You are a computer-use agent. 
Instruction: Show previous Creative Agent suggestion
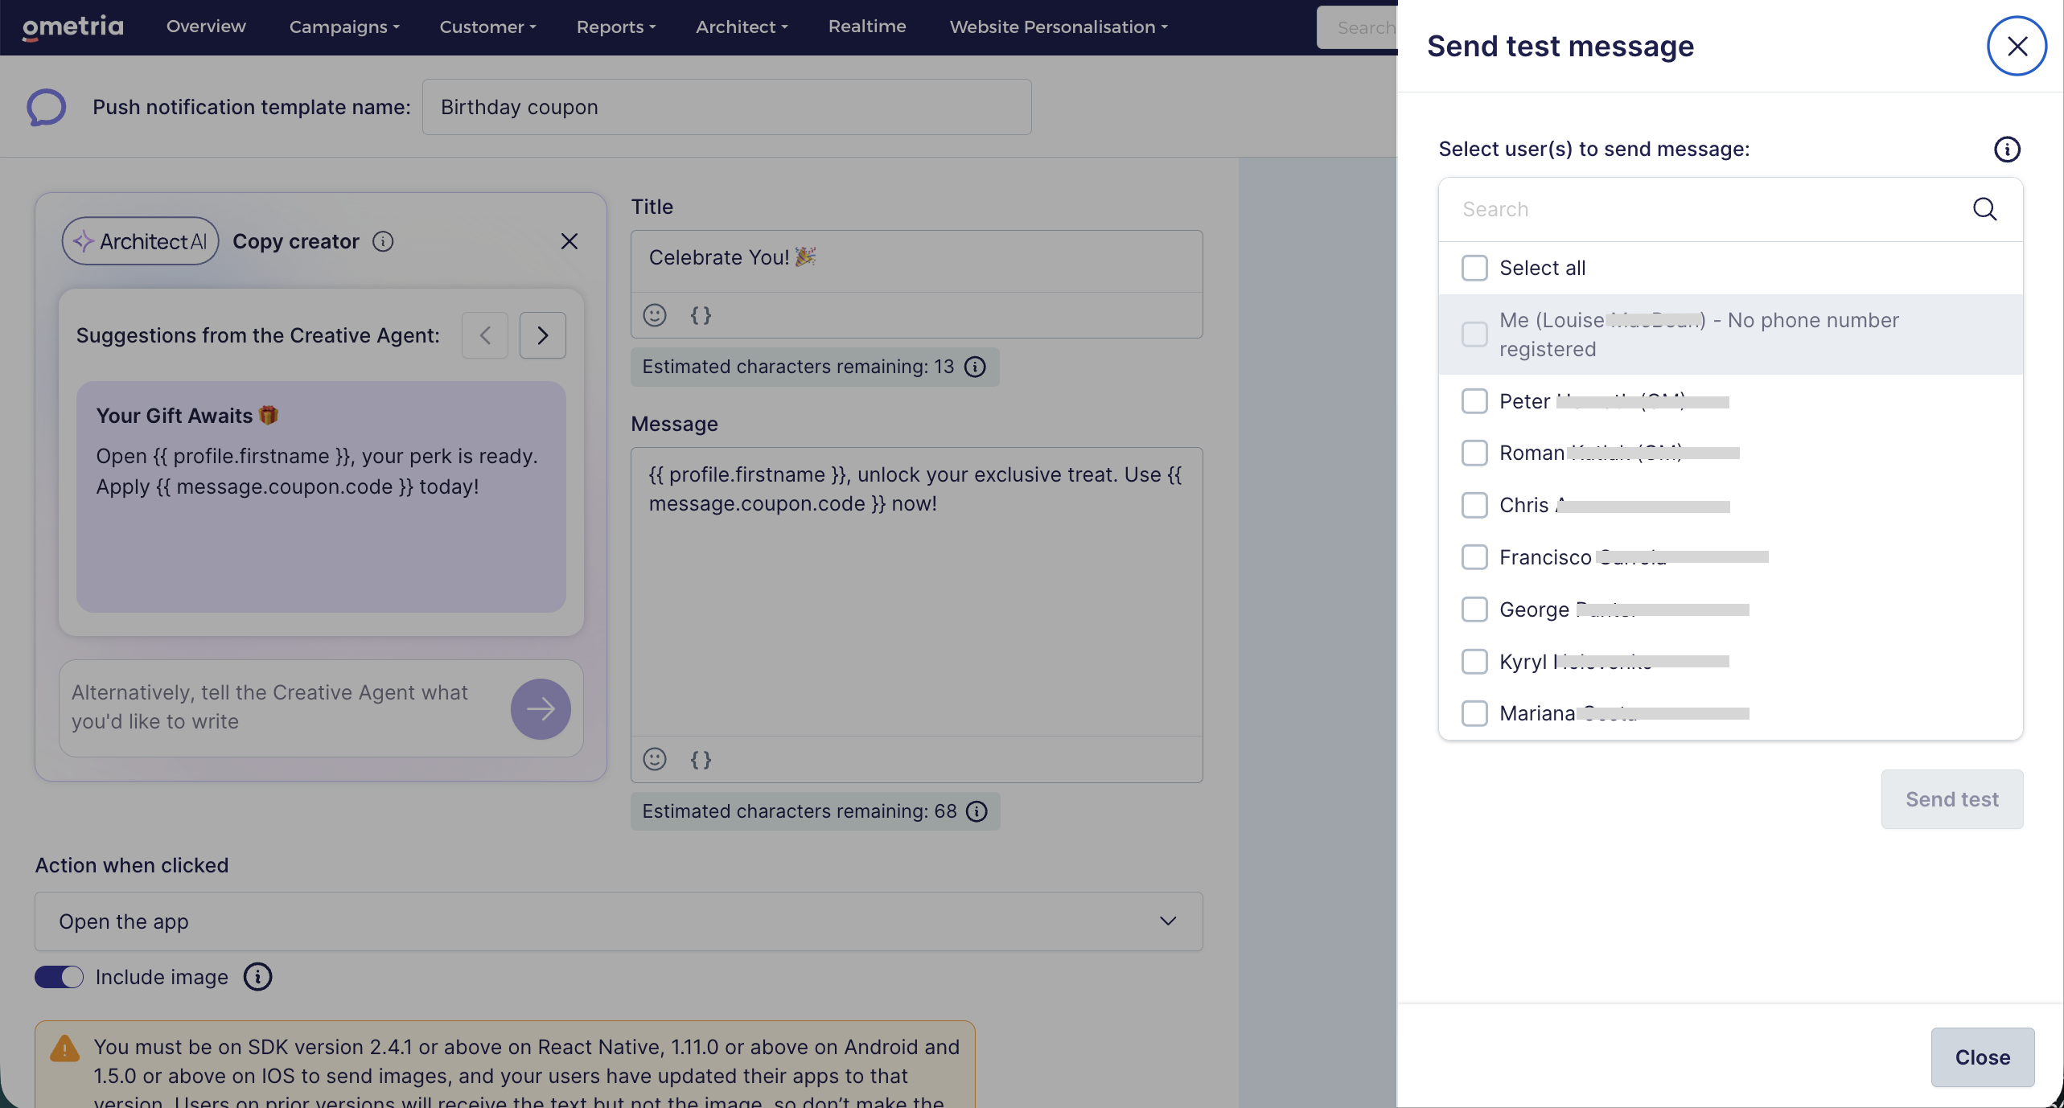point(485,335)
